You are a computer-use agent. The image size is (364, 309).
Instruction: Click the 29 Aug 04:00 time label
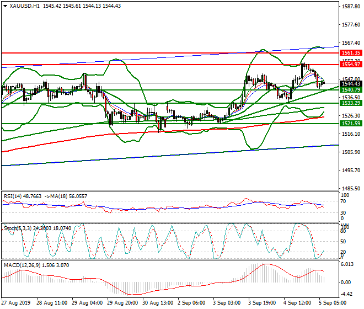[x=87, y=303]
